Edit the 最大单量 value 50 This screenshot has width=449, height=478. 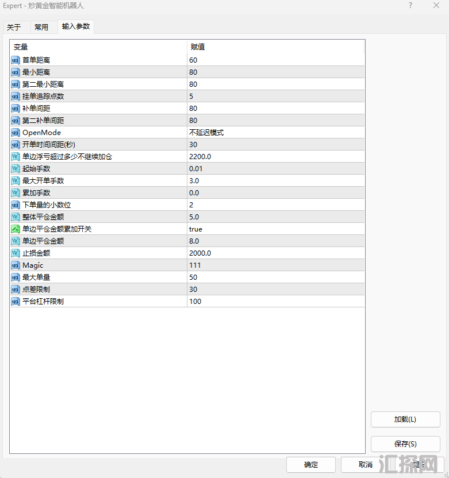click(x=276, y=277)
